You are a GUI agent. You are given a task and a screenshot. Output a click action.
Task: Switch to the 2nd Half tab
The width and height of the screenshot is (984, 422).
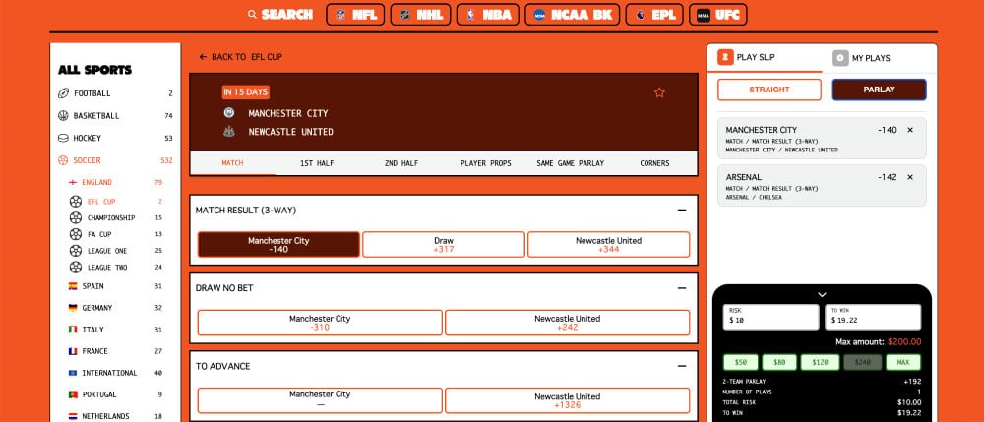401,163
